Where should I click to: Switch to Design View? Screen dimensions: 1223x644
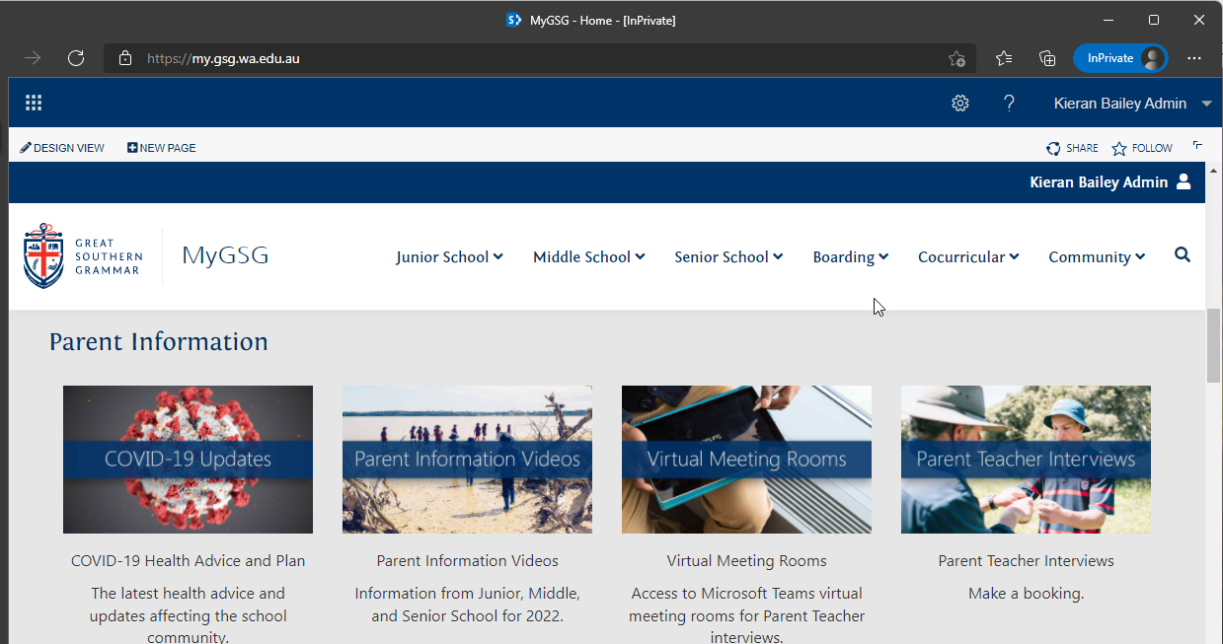click(x=62, y=148)
